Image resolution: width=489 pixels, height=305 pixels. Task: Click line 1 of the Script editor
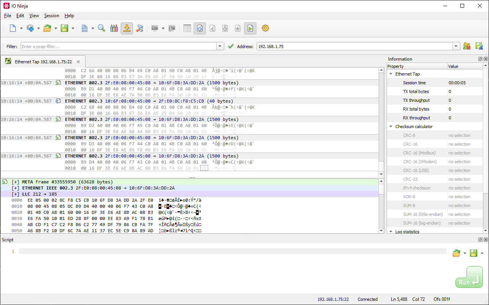[232, 251]
